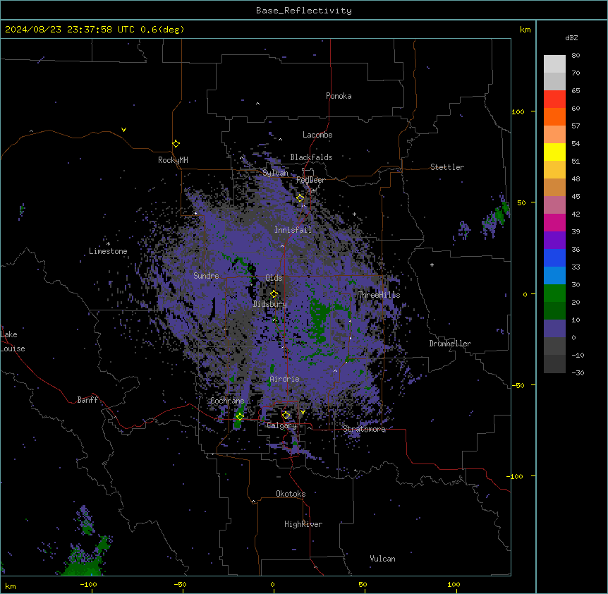608x594 pixels.
Task: Click the bright blue legend swatch between 36 and 33
Action: [x=554, y=257]
